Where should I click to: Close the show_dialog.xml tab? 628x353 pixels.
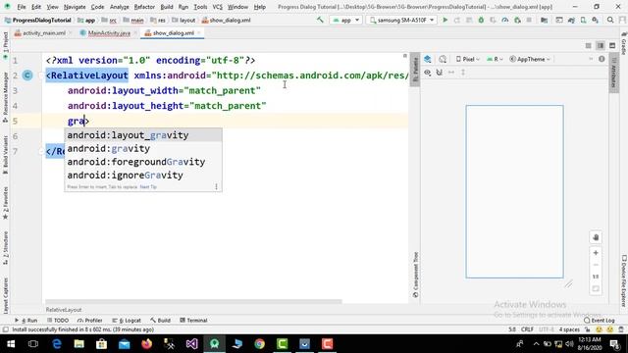(x=199, y=33)
